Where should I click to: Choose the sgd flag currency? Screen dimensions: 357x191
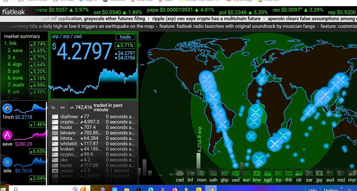pyautogui.click(x=267, y=174)
